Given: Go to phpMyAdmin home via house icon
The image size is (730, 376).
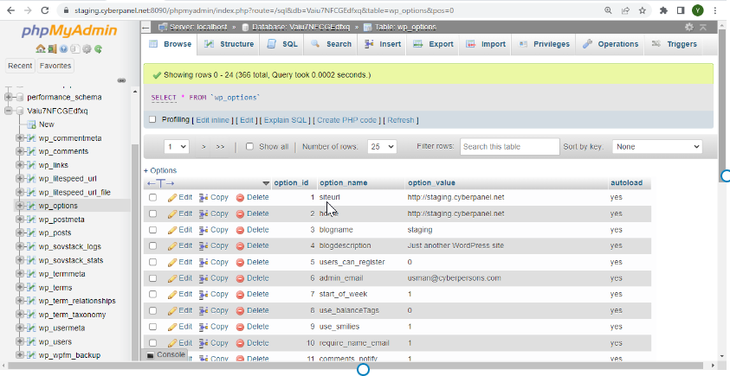Looking at the screenshot, I should click(x=40, y=48).
